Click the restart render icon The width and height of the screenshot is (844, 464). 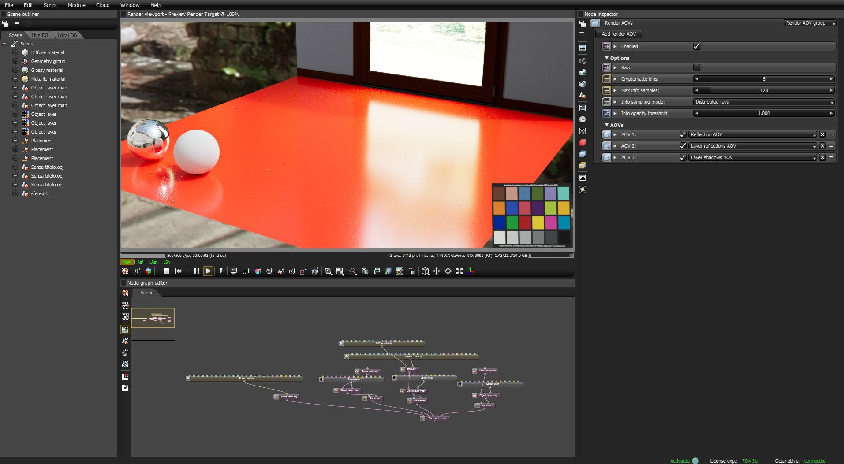pyautogui.click(x=178, y=271)
